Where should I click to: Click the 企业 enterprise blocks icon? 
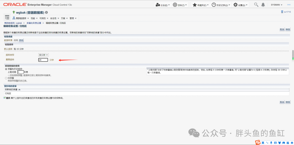158,5
